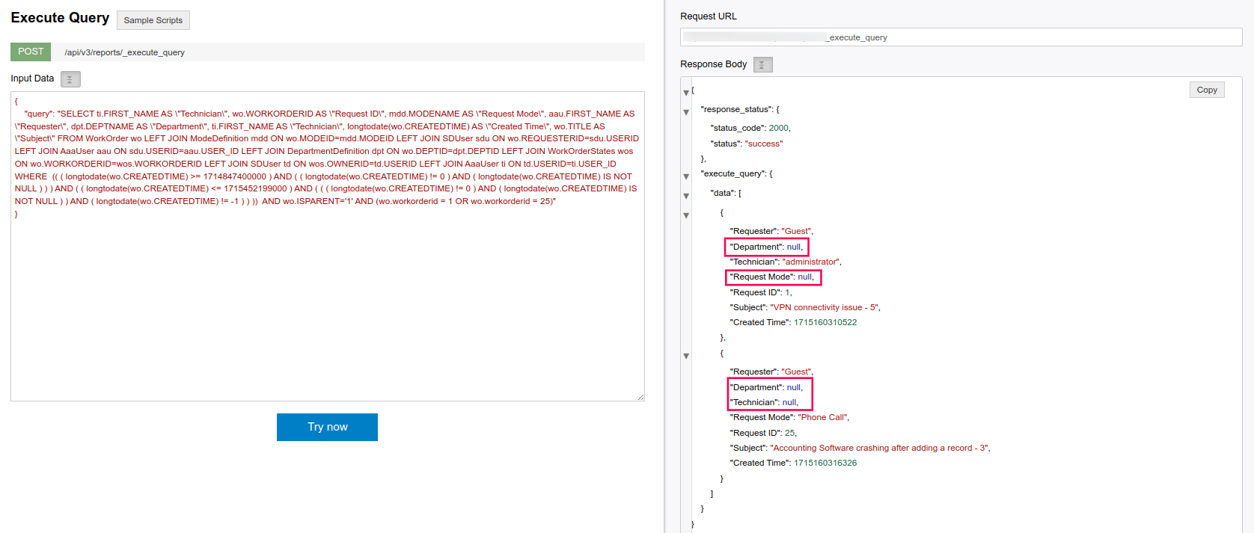Focus the Request URL field
The height and width of the screenshot is (533, 1254).
click(960, 37)
